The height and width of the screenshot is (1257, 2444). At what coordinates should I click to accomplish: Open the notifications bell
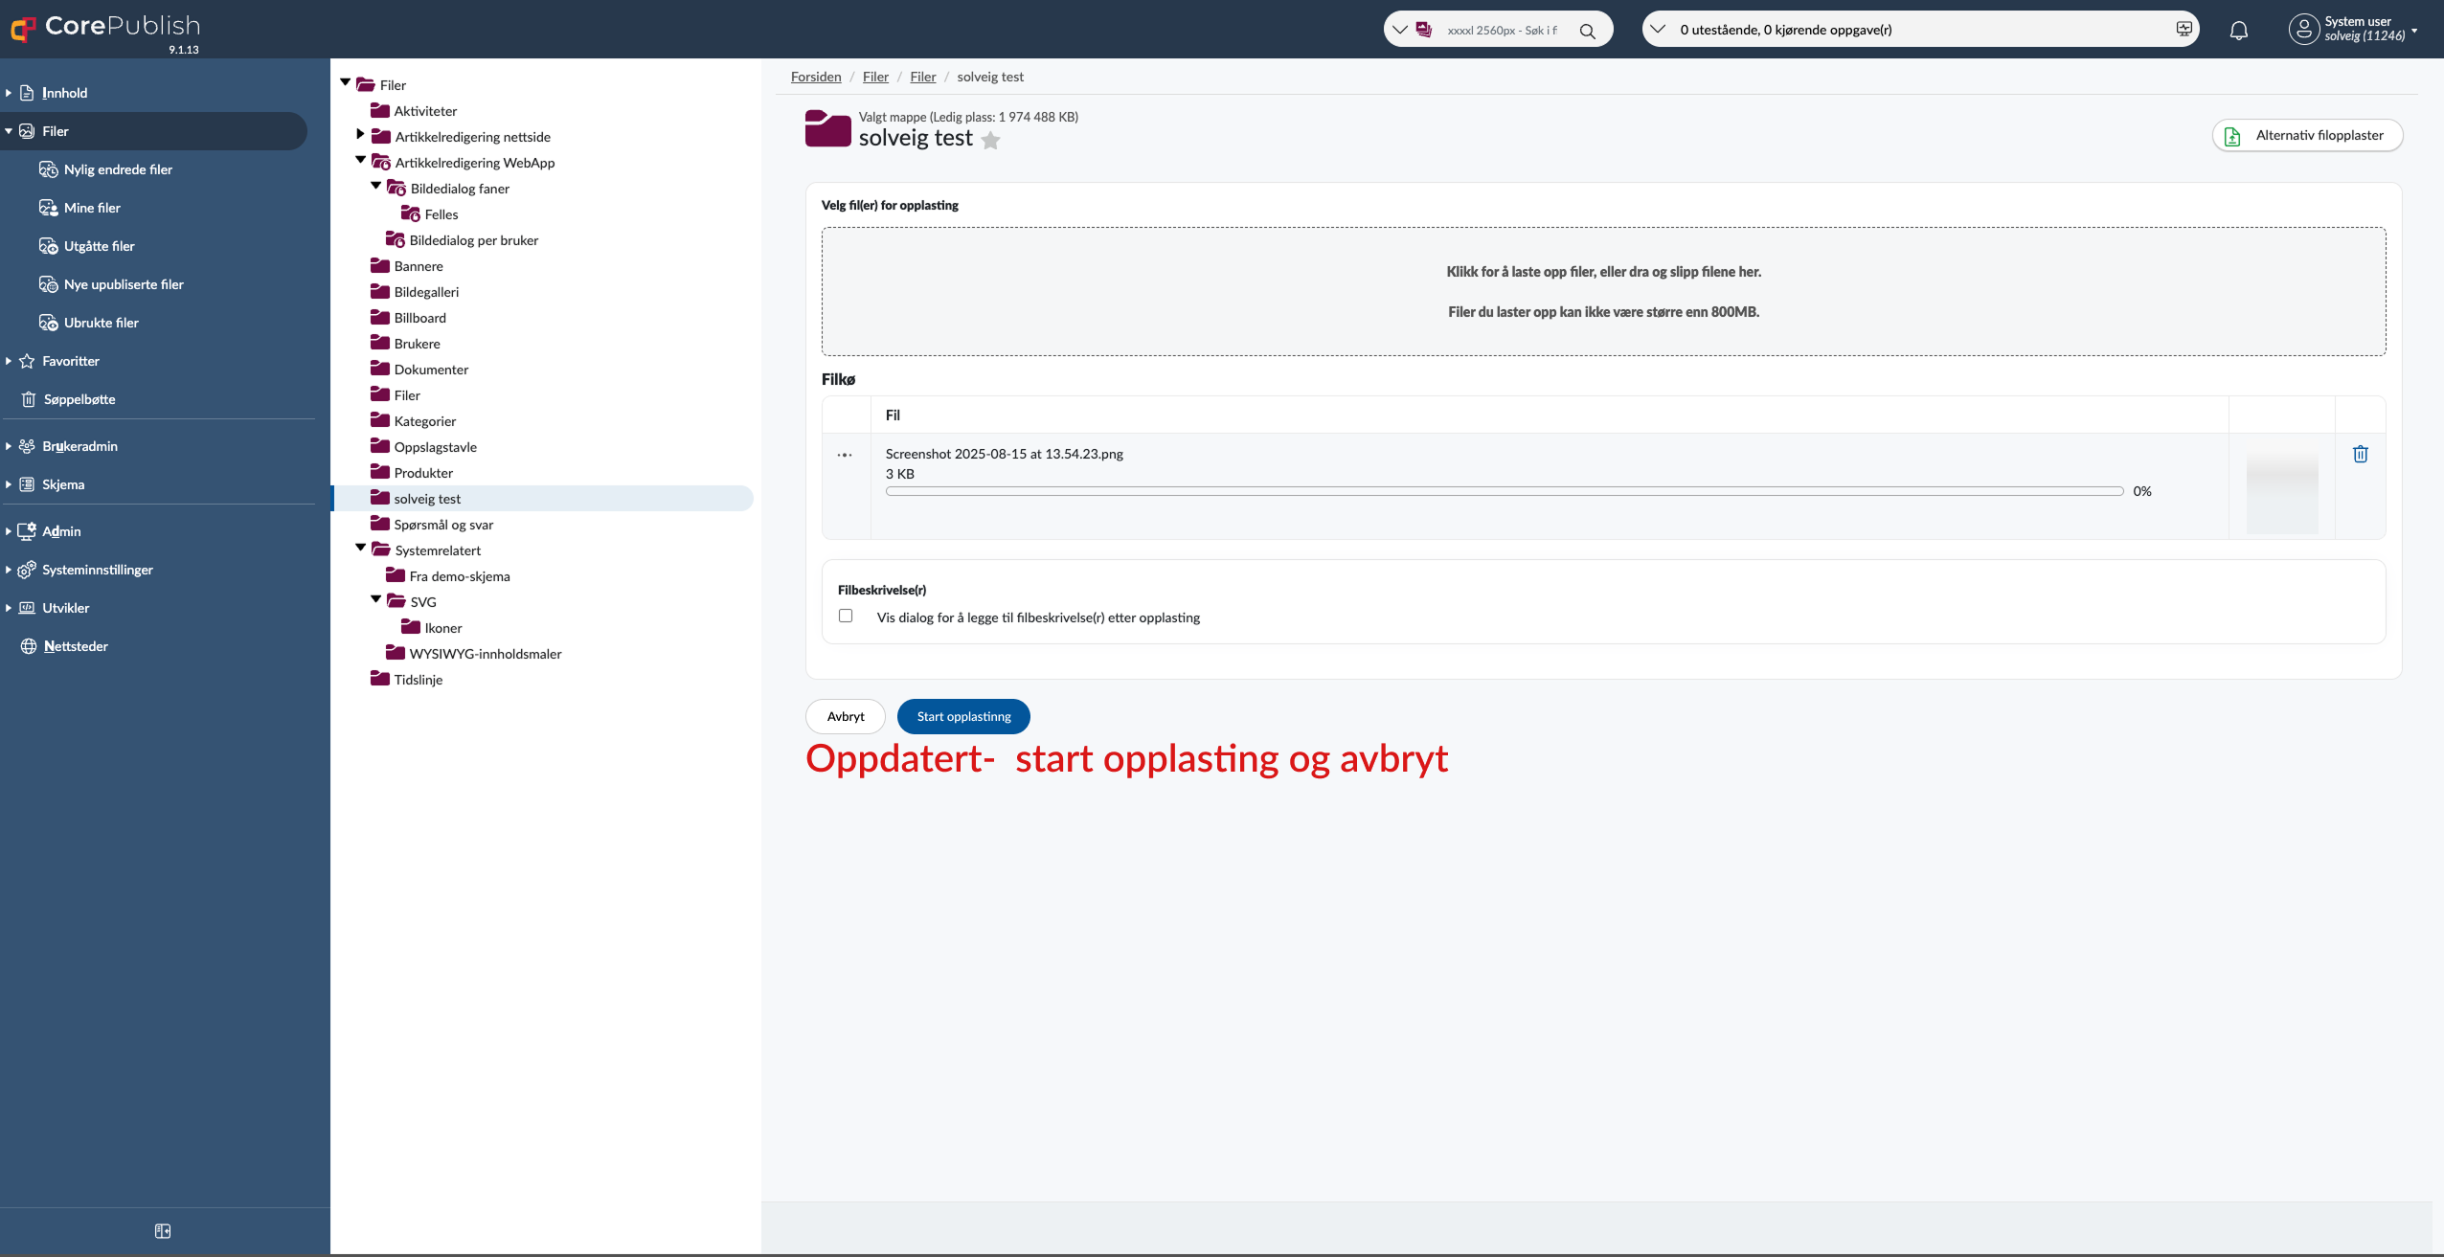point(2238,31)
